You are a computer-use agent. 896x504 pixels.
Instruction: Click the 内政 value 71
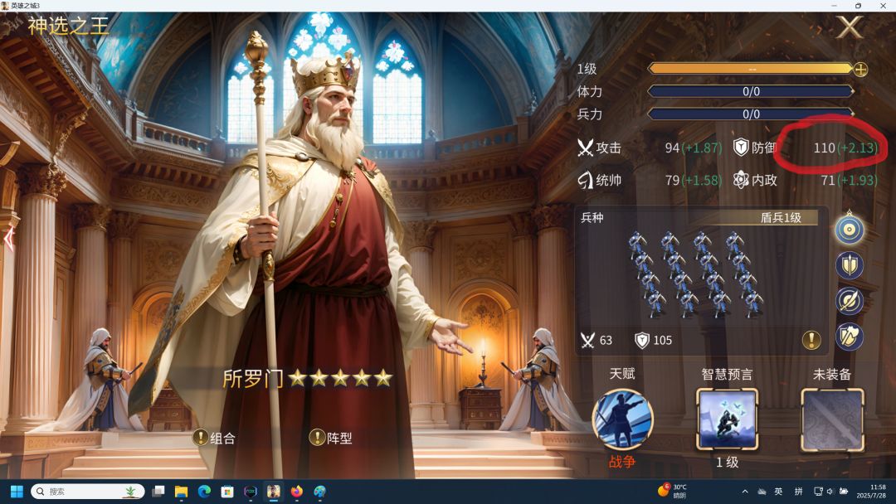click(x=828, y=181)
